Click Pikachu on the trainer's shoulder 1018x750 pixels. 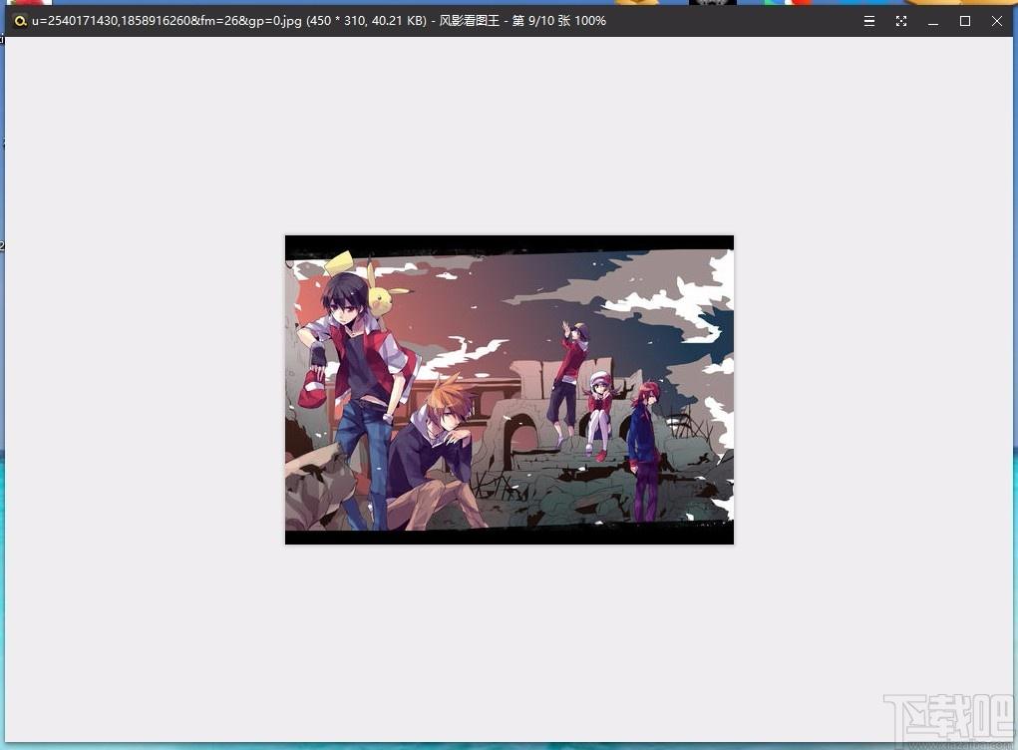384,290
